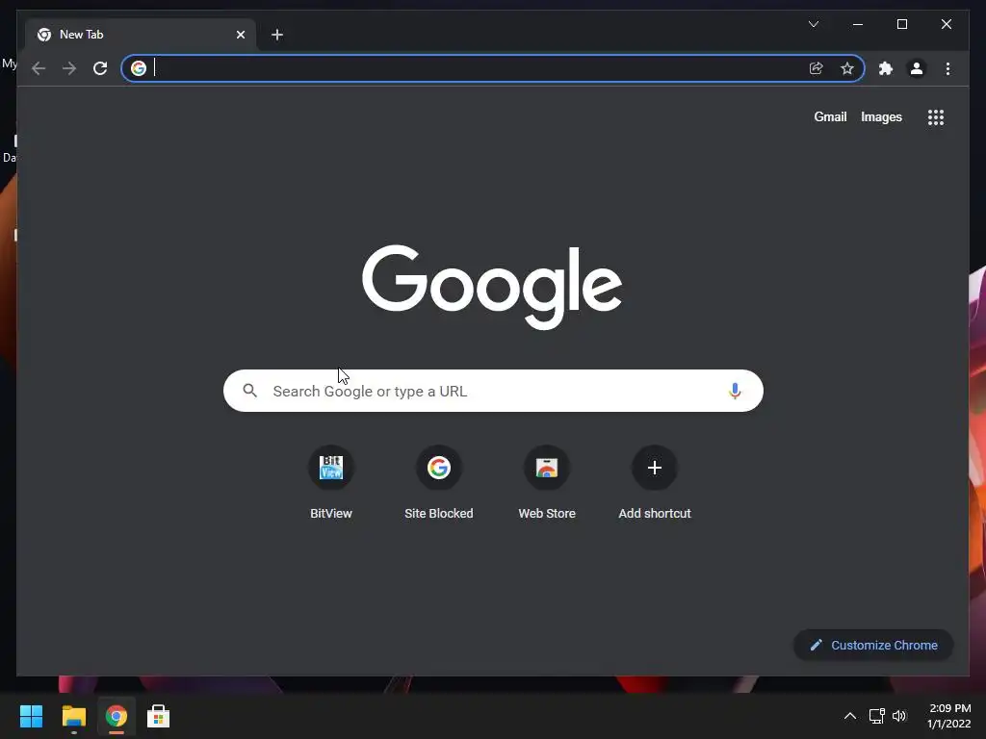Go forward with the forward arrow
Image resolution: width=986 pixels, height=739 pixels.
point(69,68)
